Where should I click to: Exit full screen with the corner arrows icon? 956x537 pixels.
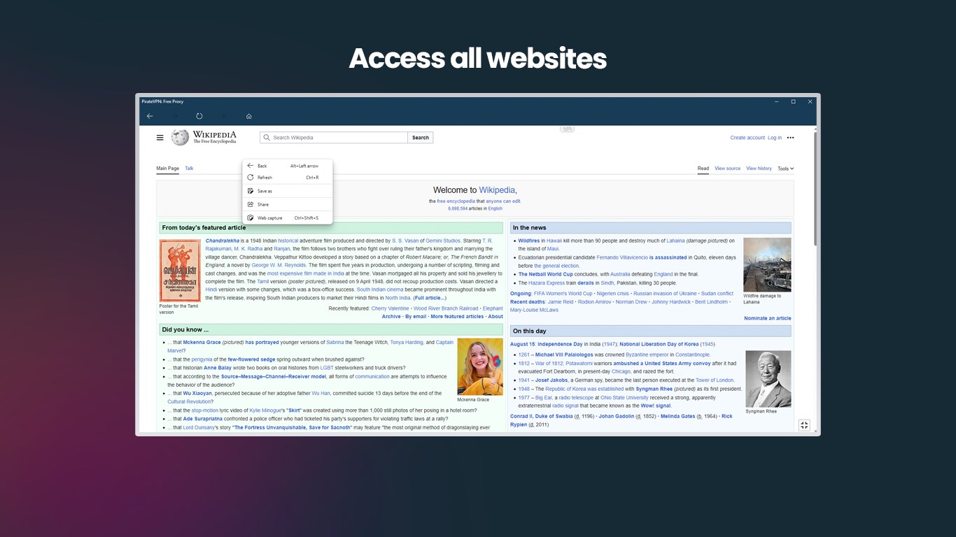[x=804, y=425]
